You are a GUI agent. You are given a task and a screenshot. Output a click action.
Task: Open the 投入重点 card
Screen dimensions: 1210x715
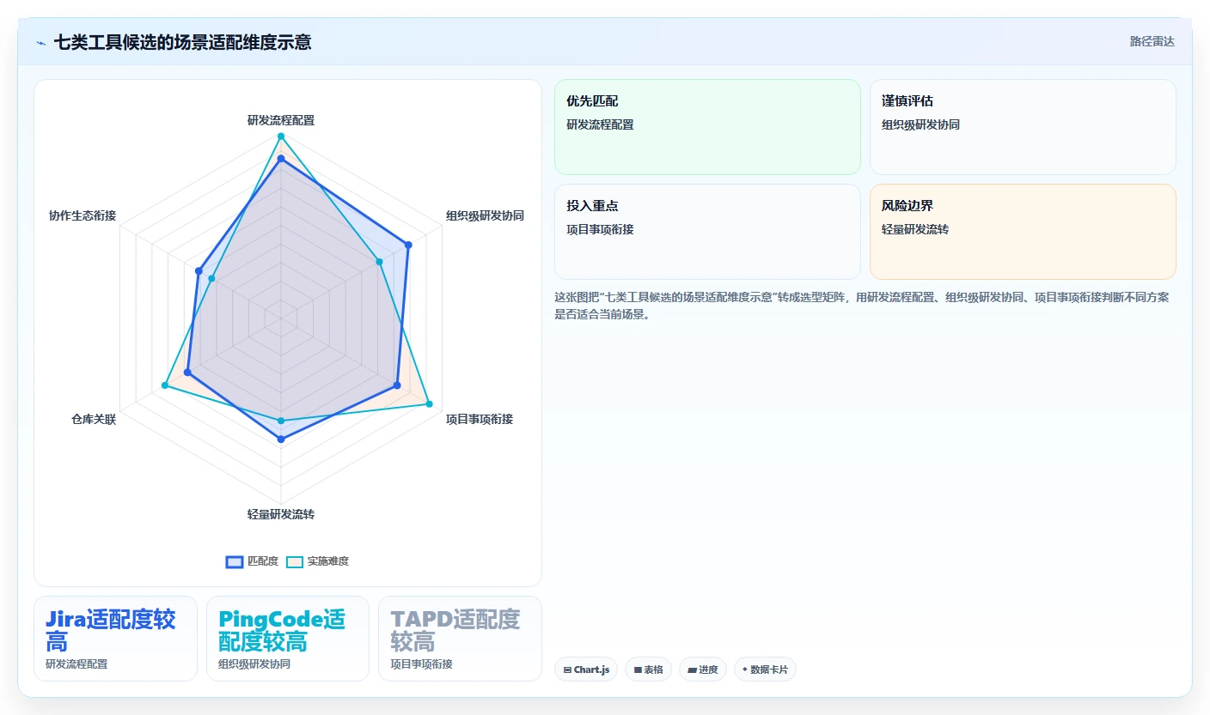(x=707, y=232)
